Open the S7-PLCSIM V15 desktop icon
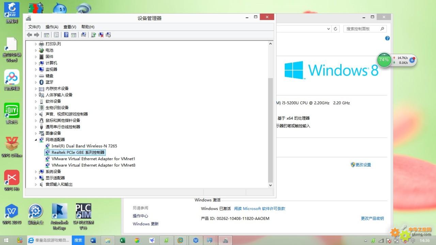Image resolution: width=436 pixels, height=245 pixels. 83,216
